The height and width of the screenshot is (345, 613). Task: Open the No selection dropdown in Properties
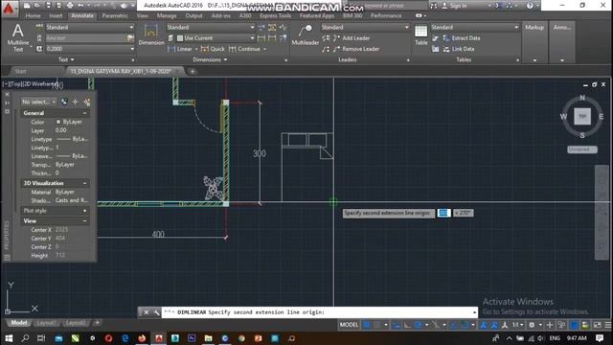pos(38,102)
